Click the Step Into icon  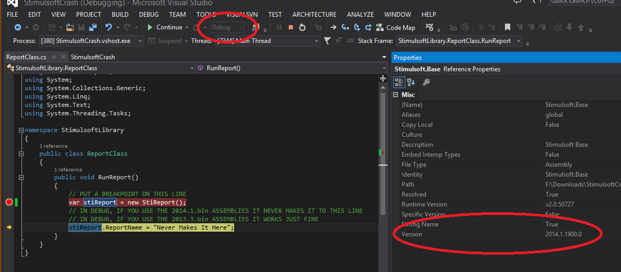click(345, 27)
